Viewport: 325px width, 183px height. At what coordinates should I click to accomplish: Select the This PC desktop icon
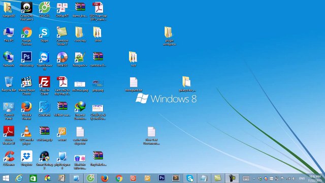9,35
